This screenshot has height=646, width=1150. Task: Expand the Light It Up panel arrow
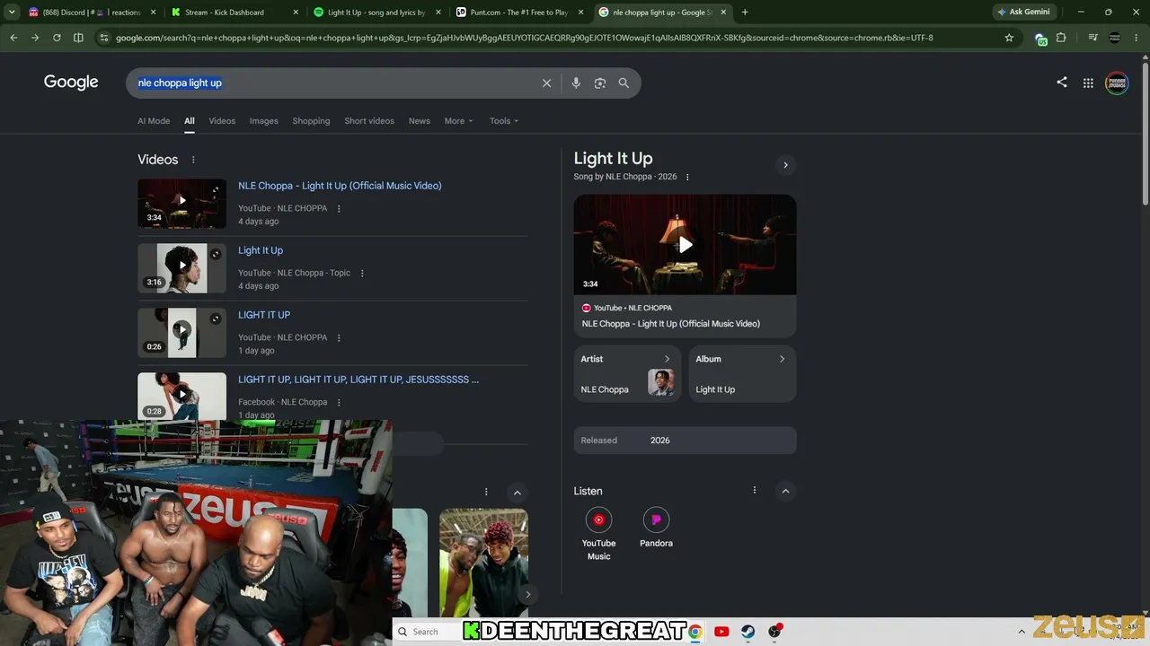[785, 165]
